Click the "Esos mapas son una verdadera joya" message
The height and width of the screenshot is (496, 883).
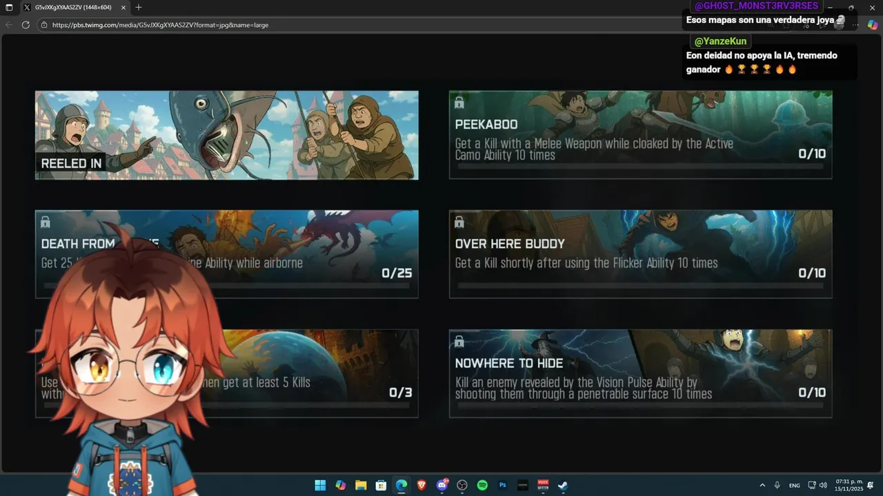[766, 21]
